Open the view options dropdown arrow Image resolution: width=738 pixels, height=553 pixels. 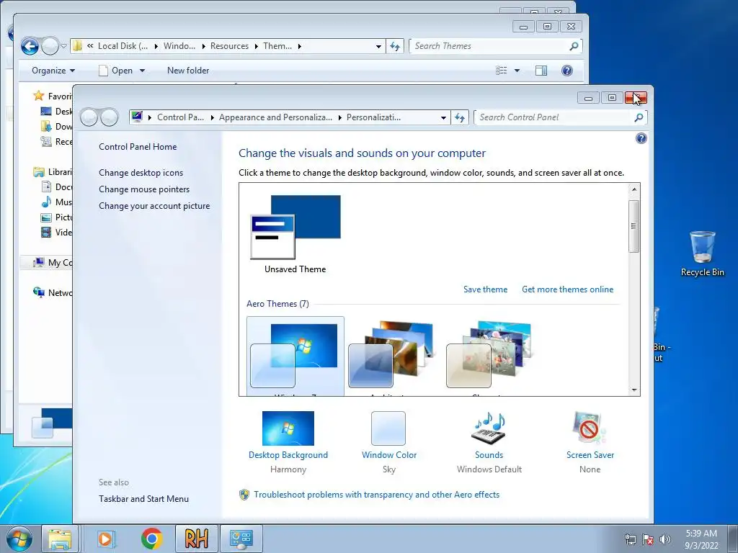click(x=517, y=71)
